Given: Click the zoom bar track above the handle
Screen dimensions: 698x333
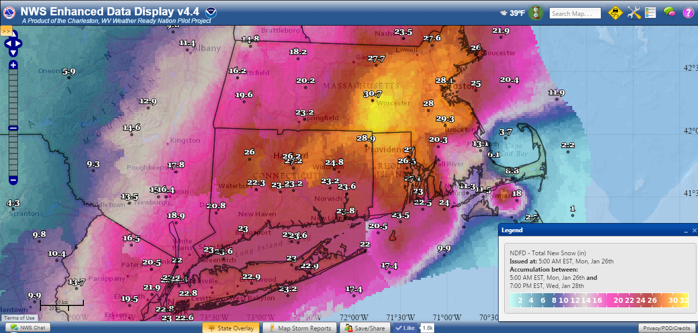Looking at the screenshot, I should tap(13, 97).
